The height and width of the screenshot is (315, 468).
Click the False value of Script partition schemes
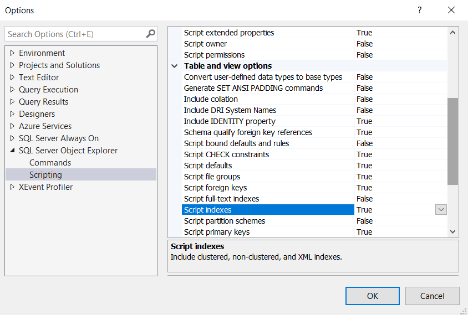point(364,221)
